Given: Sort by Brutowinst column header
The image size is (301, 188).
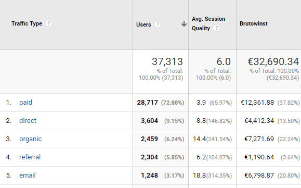Looking at the screenshot, I should click(253, 23).
